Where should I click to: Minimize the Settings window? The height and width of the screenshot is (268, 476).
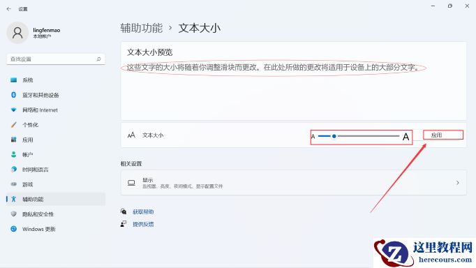(x=433, y=6)
